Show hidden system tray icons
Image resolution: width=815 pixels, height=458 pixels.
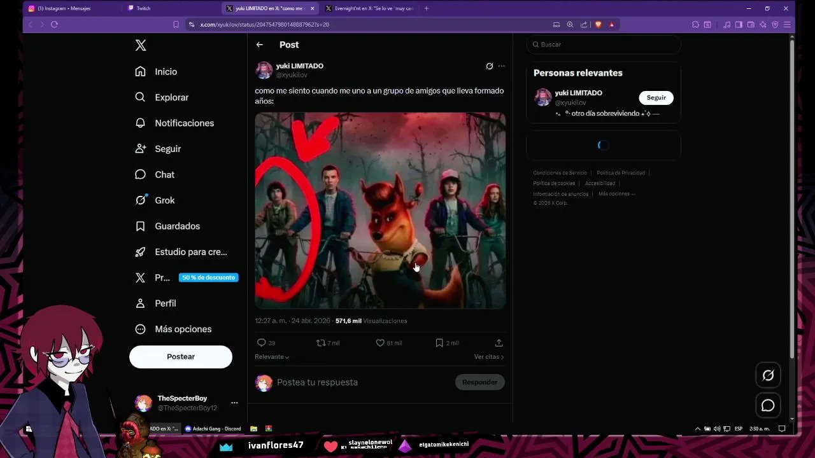[x=698, y=429]
